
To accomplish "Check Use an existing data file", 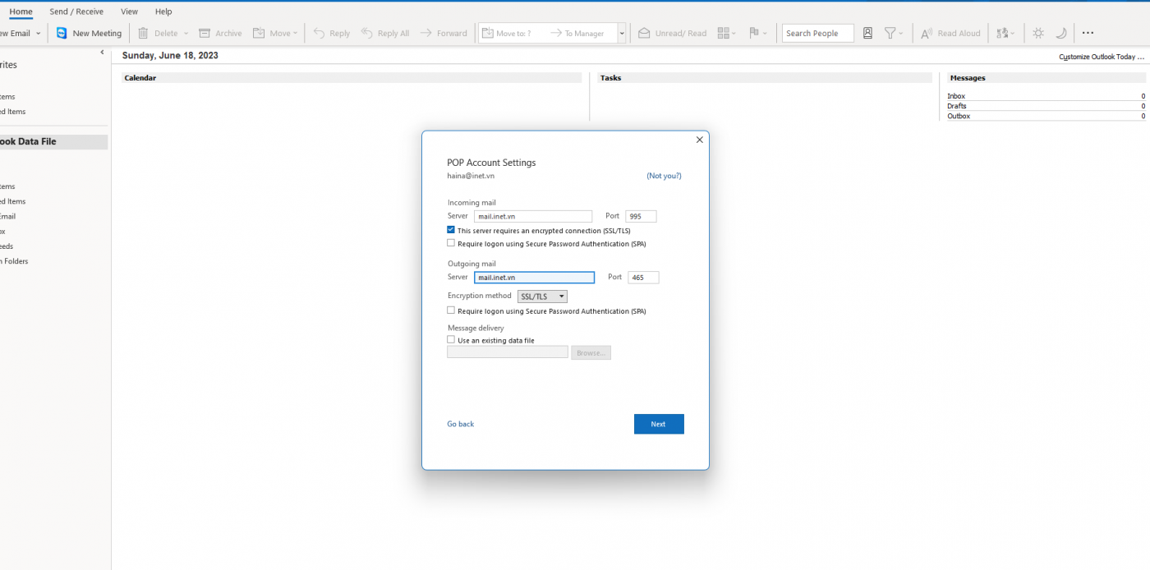I will coord(451,340).
